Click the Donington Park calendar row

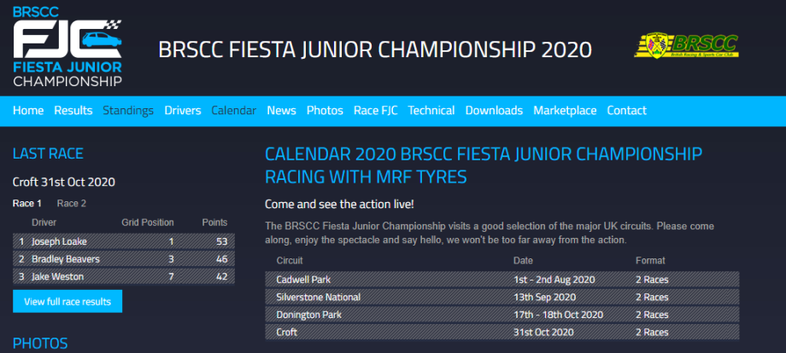[502, 315]
